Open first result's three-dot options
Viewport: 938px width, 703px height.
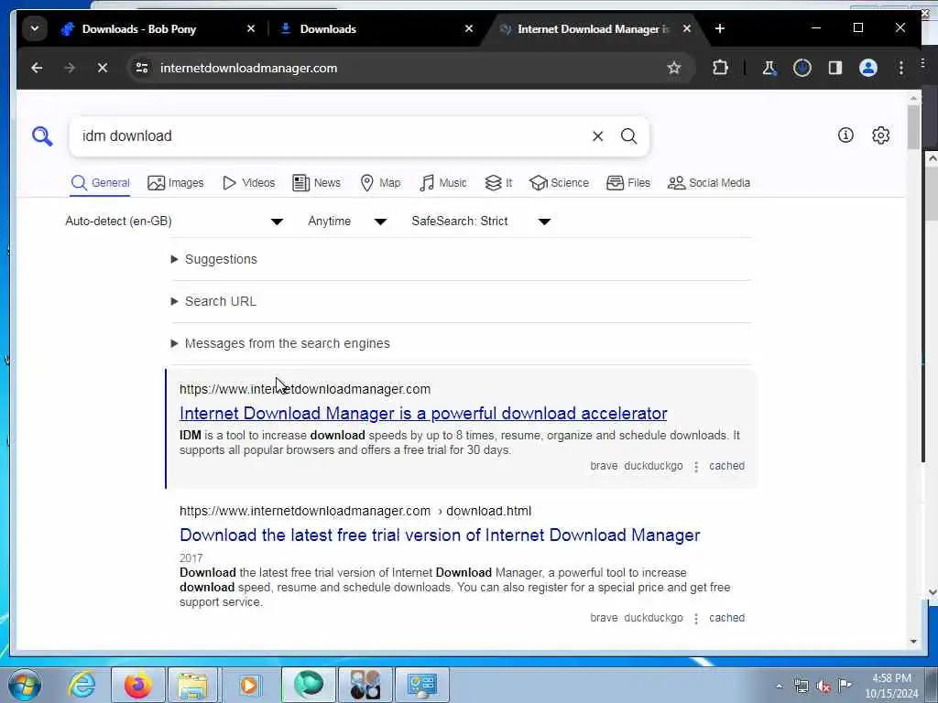pyautogui.click(x=696, y=466)
